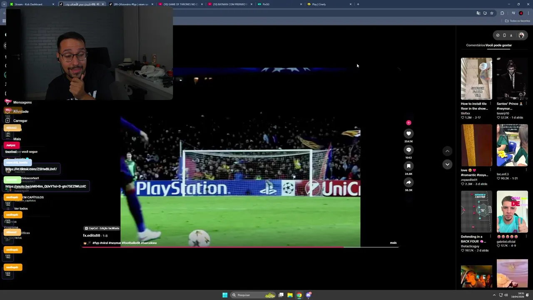
Task: Open File Explorer from taskbar
Action: (290, 295)
